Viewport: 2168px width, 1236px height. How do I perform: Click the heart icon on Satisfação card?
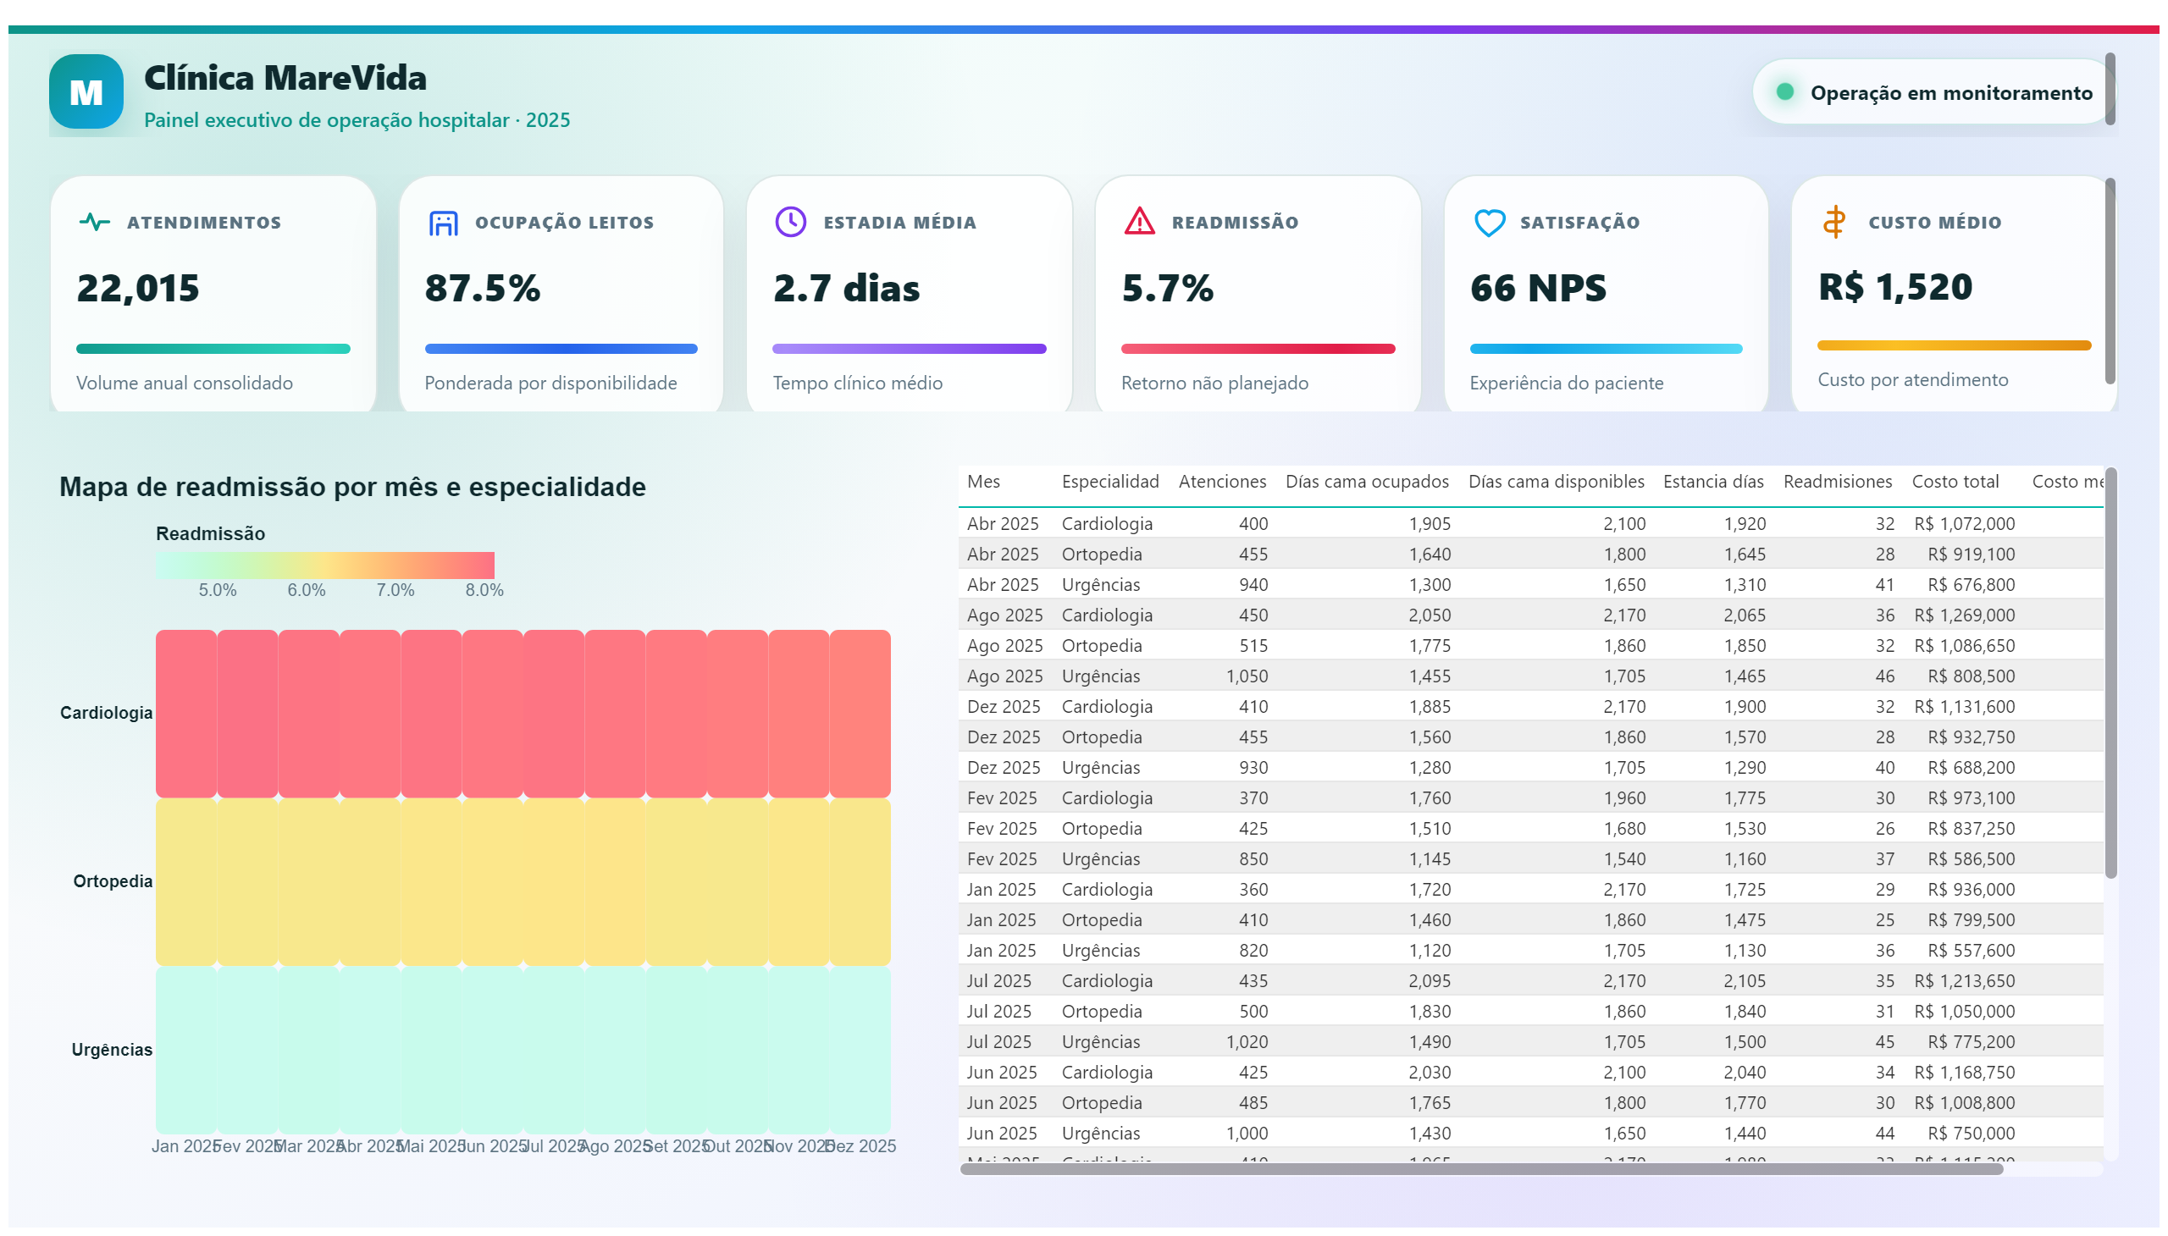click(1490, 223)
